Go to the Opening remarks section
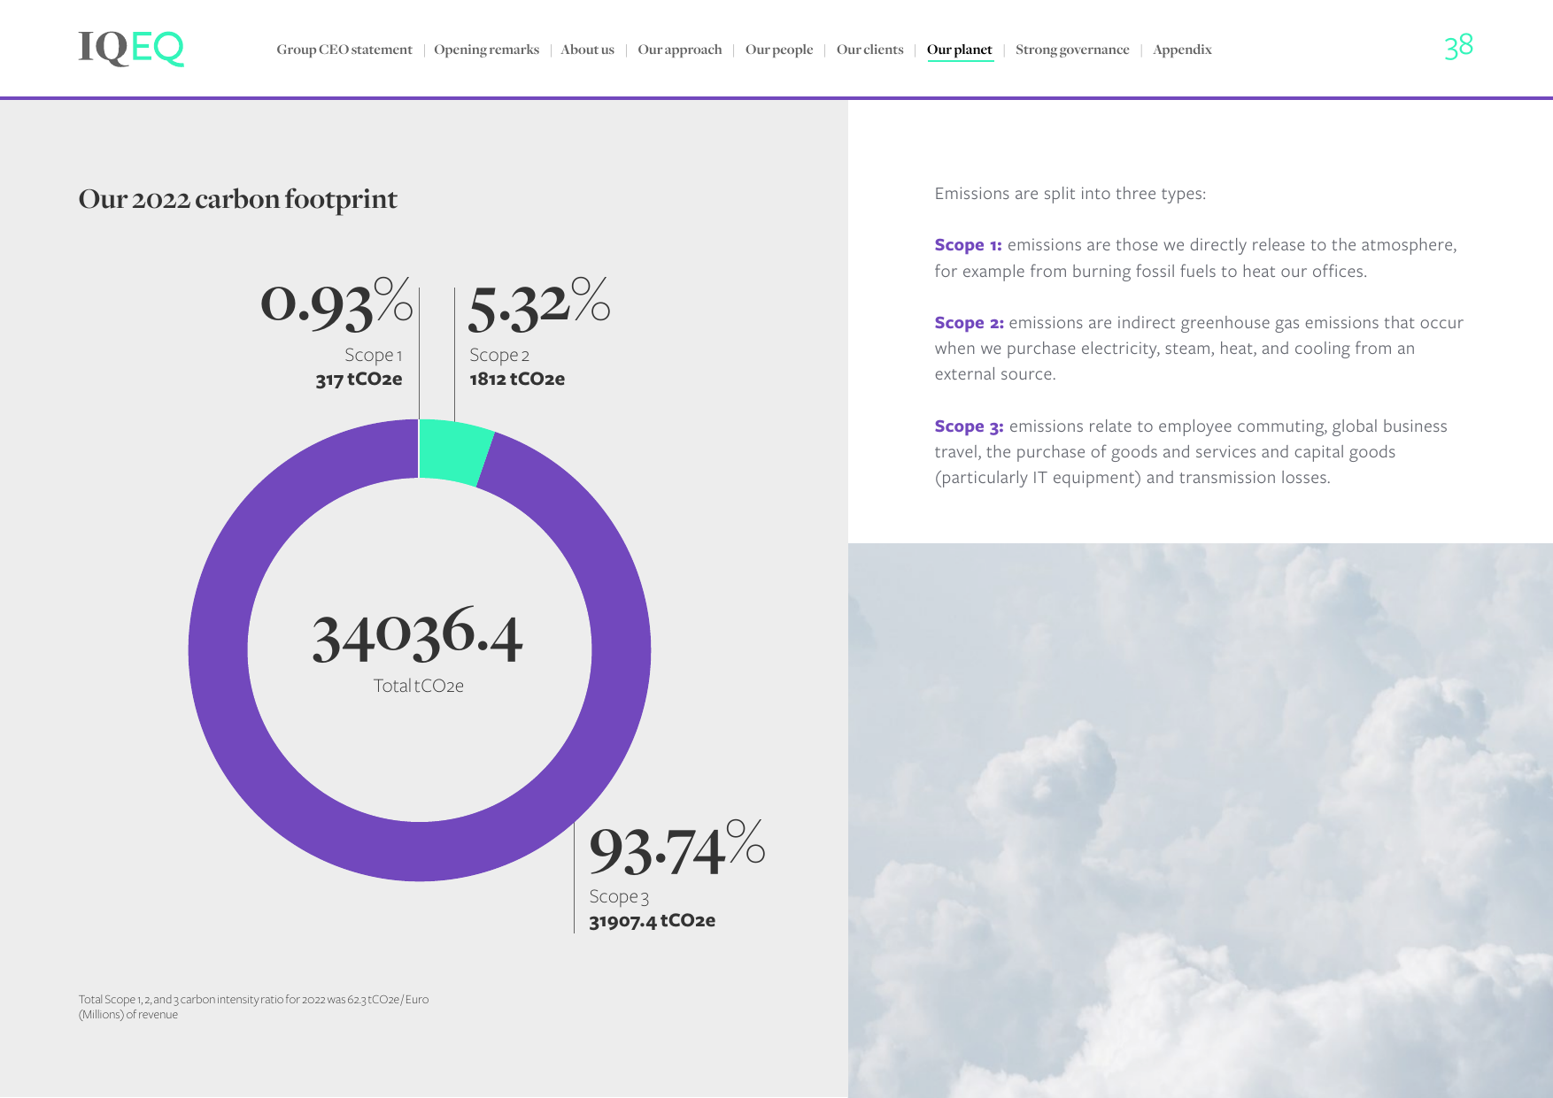This screenshot has height=1098, width=1553. pos(486,50)
